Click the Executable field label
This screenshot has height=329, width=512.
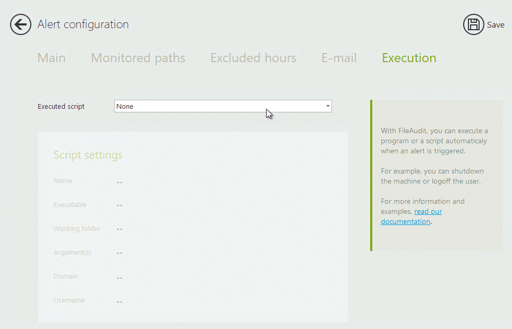70,205
